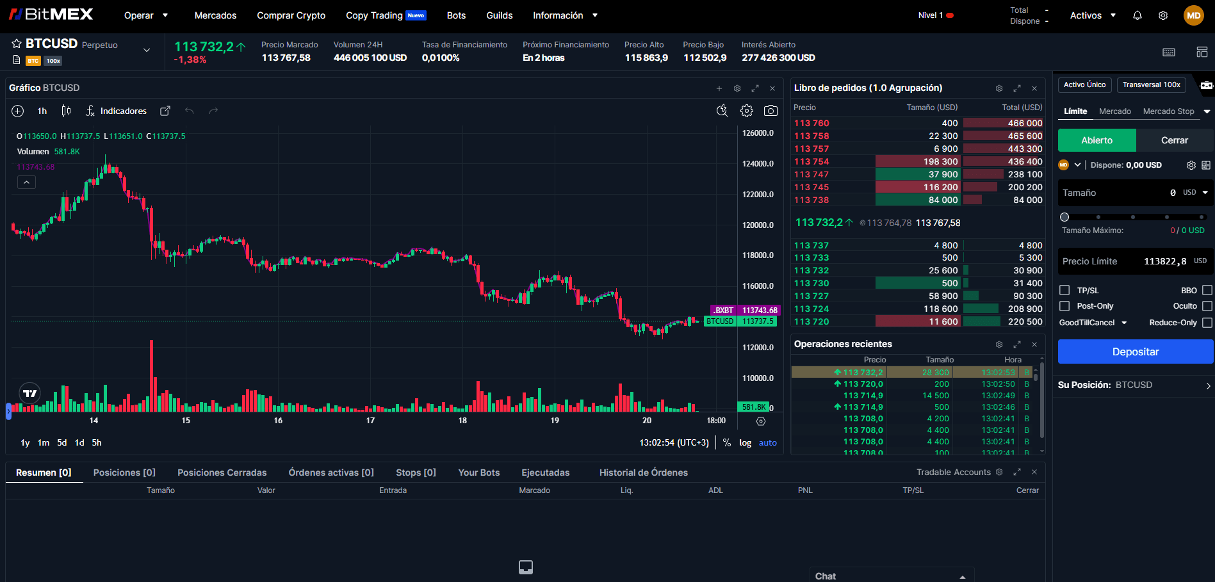The image size is (1215, 582).
Task: Add a symbol to compare on the chart
Action: (x=18, y=111)
